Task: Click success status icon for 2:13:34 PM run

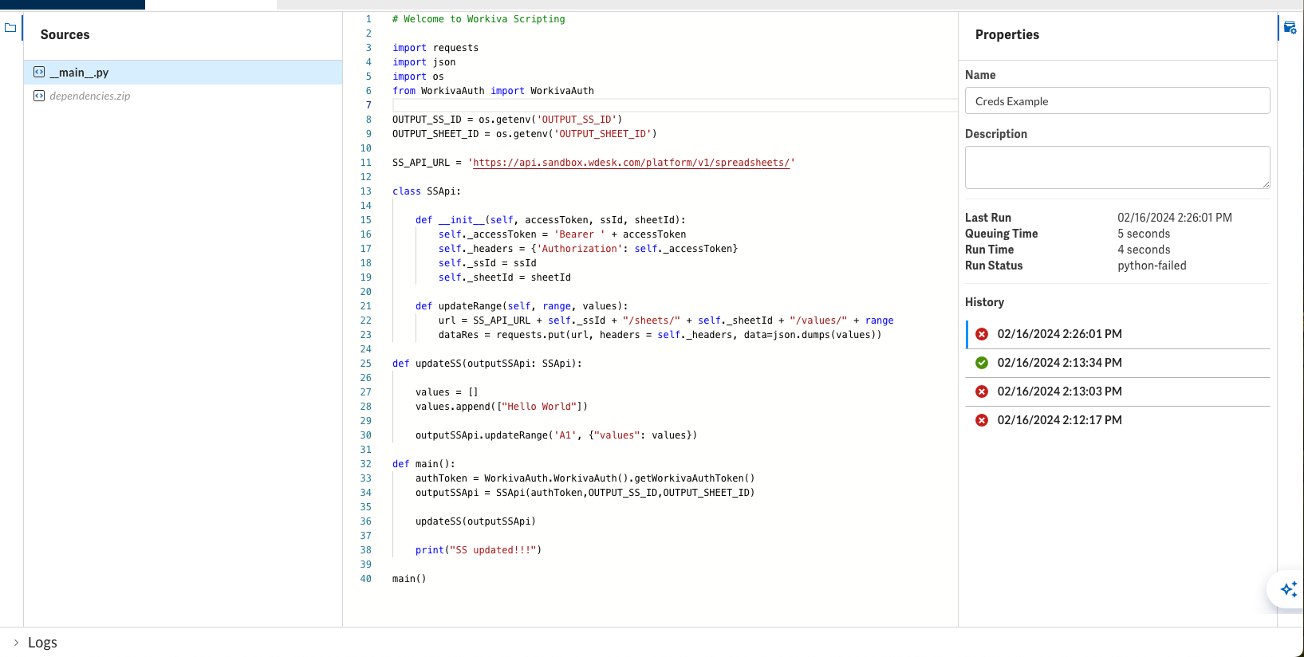Action: click(982, 363)
